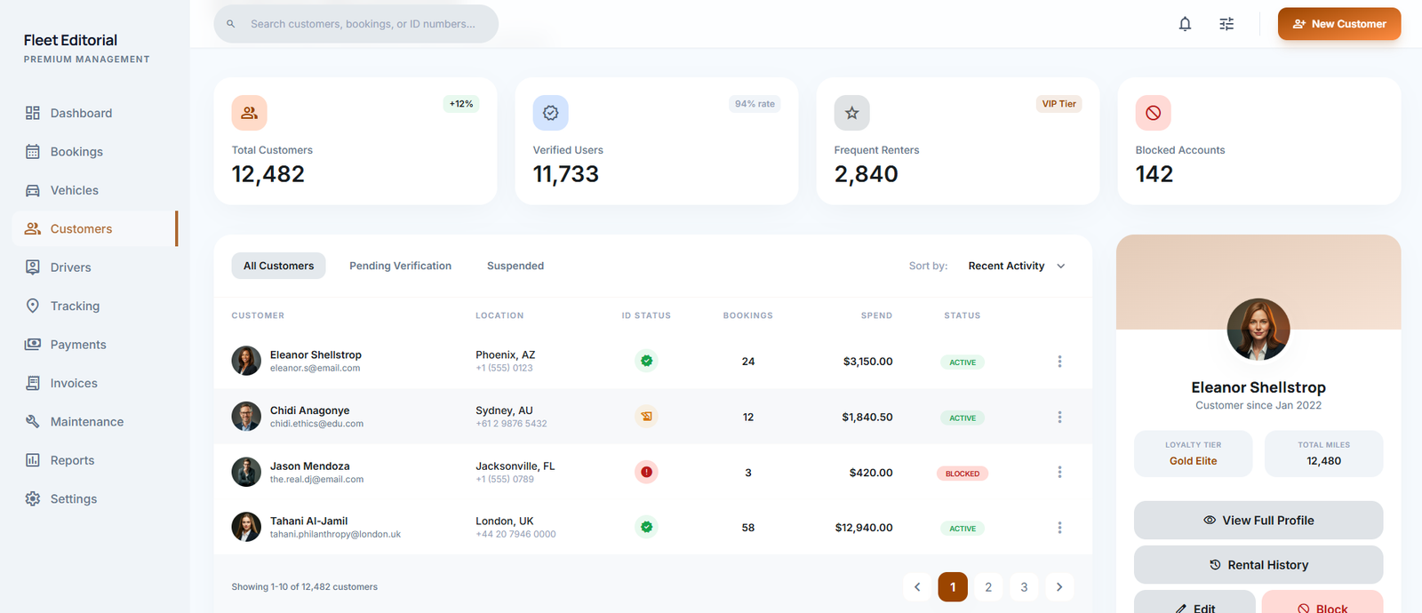This screenshot has width=1422, height=613.
Task: Go to page 3
Action: (x=1024, y=586)
